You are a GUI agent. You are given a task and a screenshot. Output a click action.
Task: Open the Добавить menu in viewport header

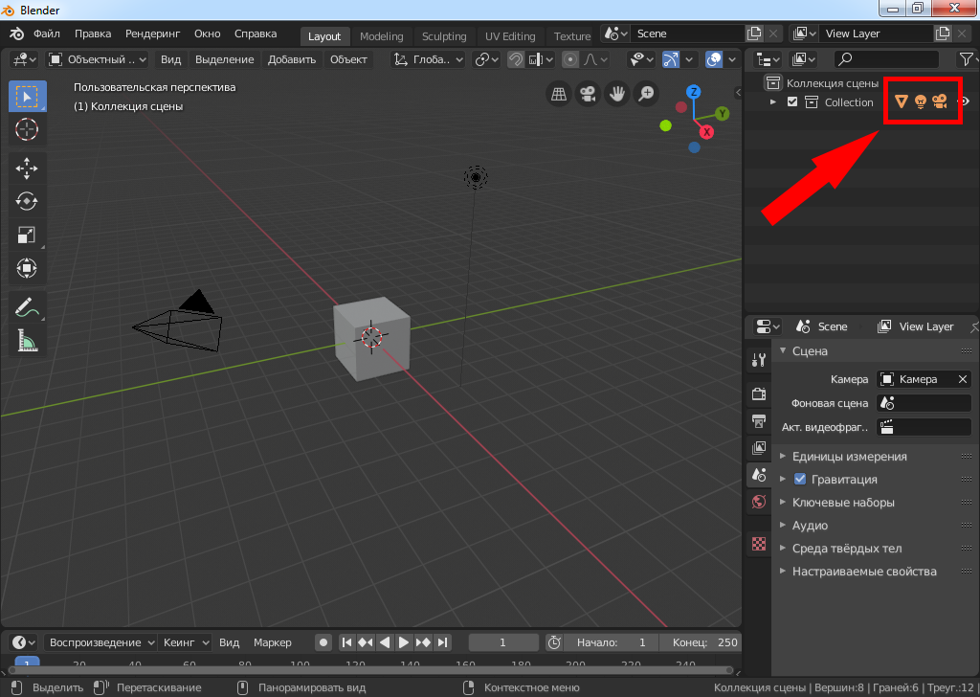[x=292, y=59]
